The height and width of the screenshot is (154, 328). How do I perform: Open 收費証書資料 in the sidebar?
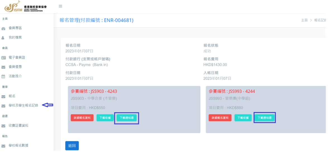(18, 125)
